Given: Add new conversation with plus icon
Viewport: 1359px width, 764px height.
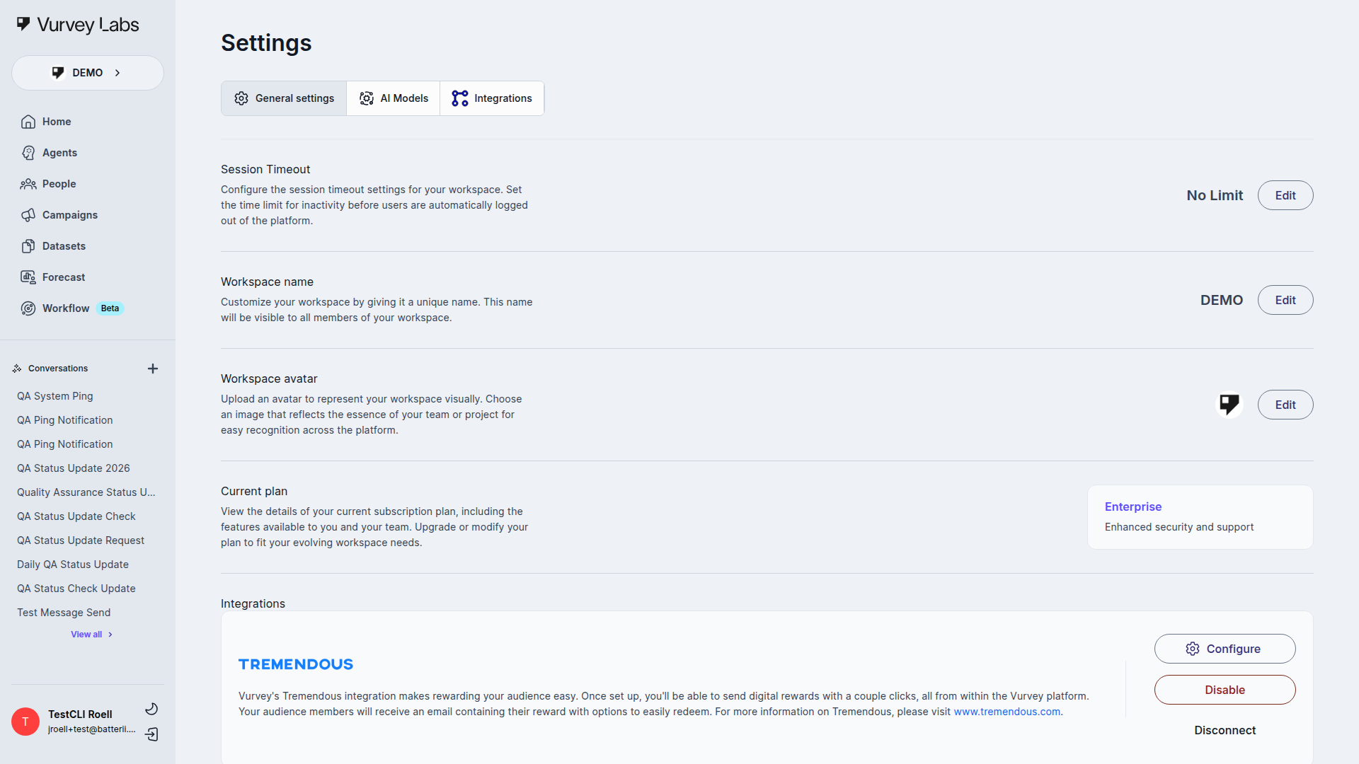Looking at the screenshot, I should tap(153, 369).
